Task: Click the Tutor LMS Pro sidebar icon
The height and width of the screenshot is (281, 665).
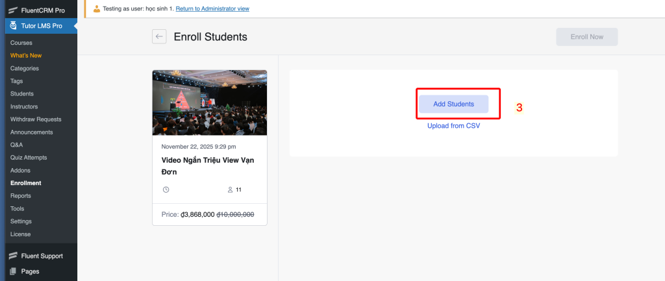Action: click(x=13, y=26)
